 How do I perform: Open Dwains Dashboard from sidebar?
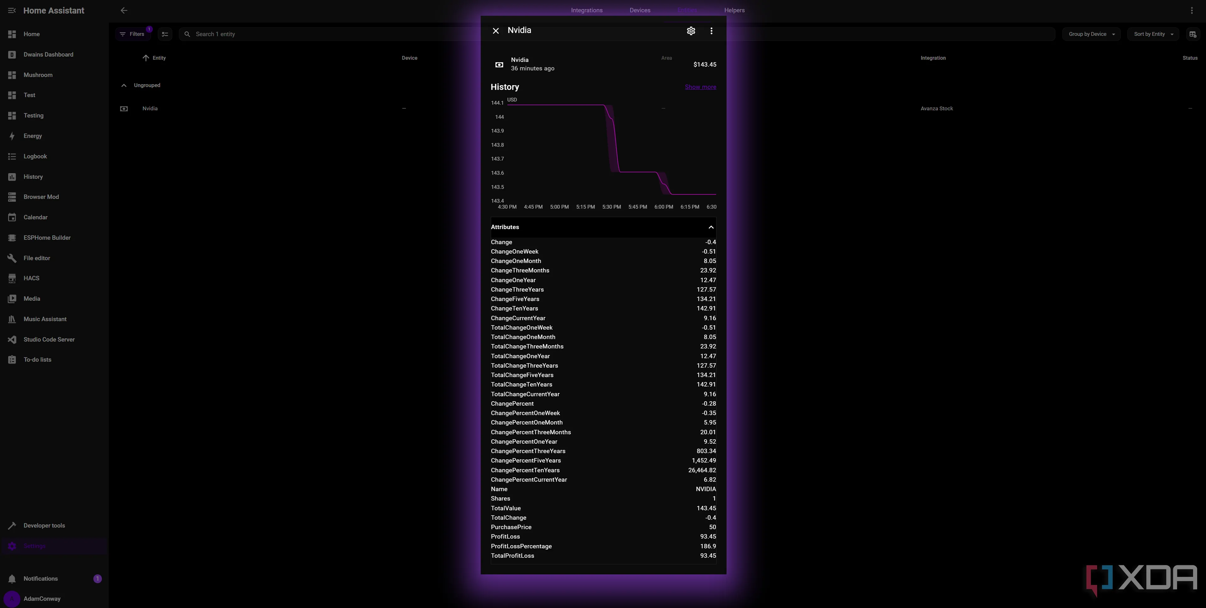(54, 55)
